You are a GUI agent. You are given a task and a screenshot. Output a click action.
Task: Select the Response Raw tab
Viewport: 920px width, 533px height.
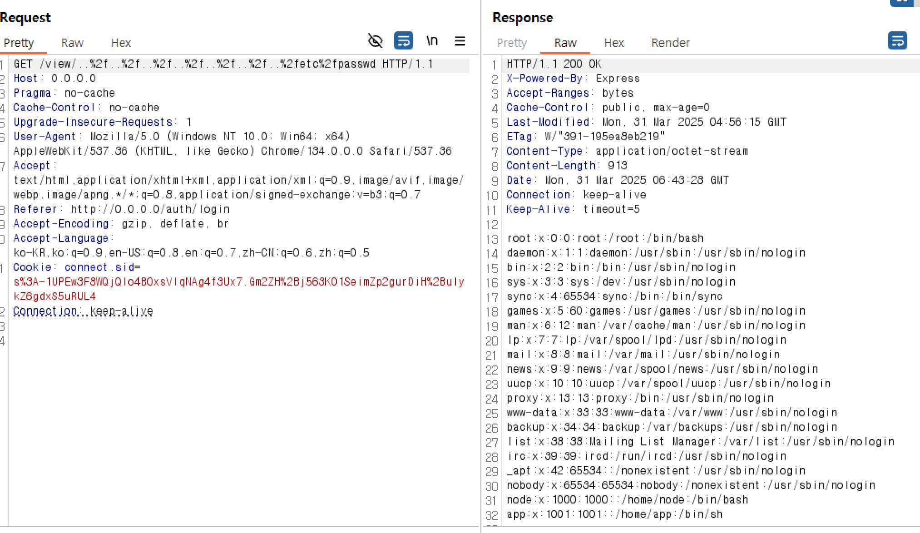565,43
